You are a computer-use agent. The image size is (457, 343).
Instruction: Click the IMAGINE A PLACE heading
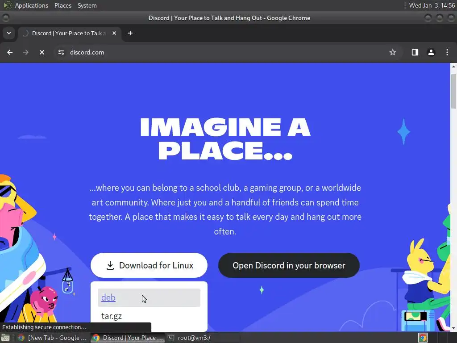point(225,139)
